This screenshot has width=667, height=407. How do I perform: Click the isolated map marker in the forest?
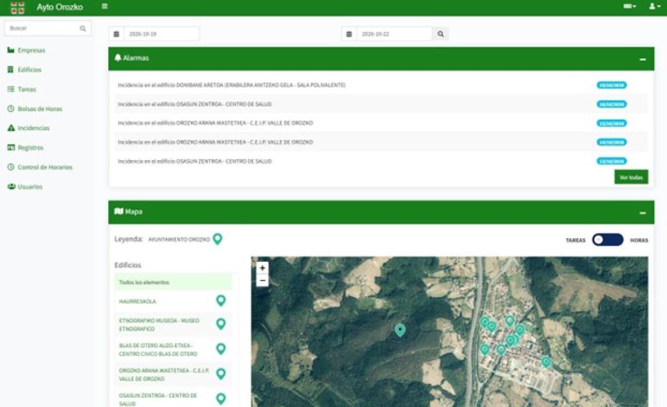[x=400, y=330]
